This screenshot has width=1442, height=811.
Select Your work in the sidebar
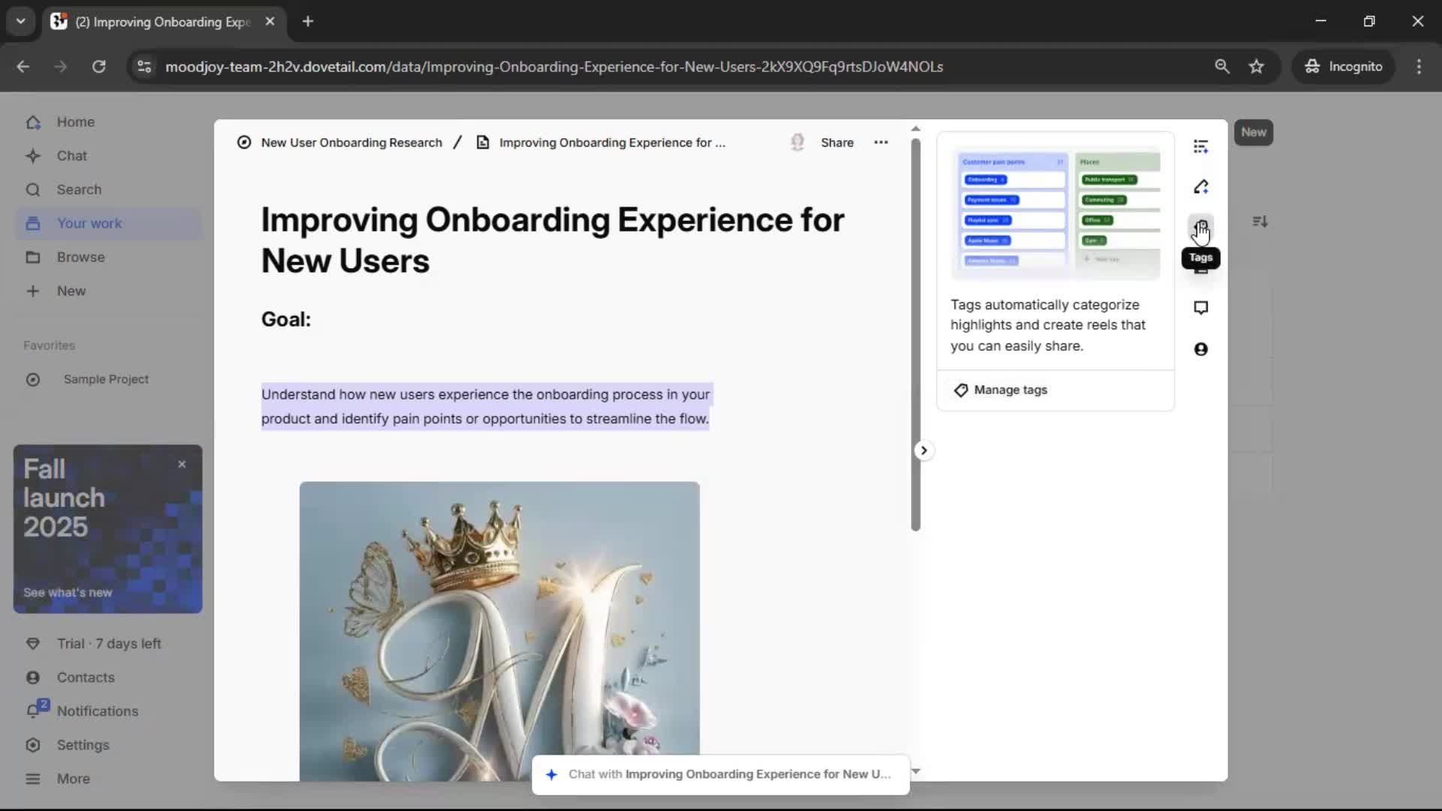click(x=89, y=224)
